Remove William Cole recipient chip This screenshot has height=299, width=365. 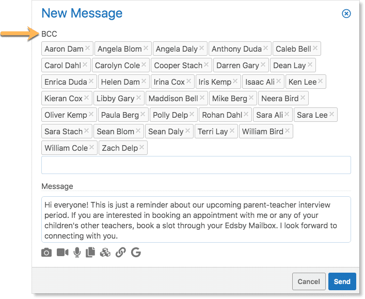(x=92, y=147)
